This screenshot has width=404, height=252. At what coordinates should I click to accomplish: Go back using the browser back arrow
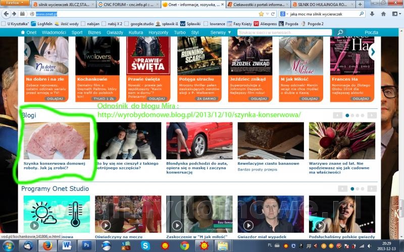coord(7,14)
